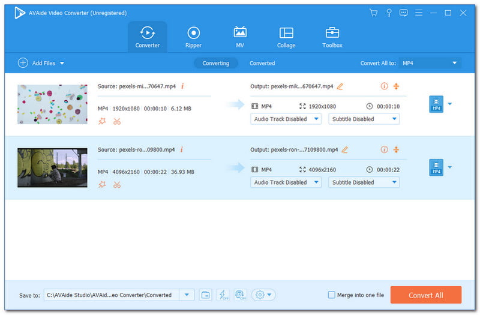Image resolution: width=480 pixels, height=315 pixels.
Task: Click compress icon for output pexels-mik...670647.mp4
Action: pos(396,86)
